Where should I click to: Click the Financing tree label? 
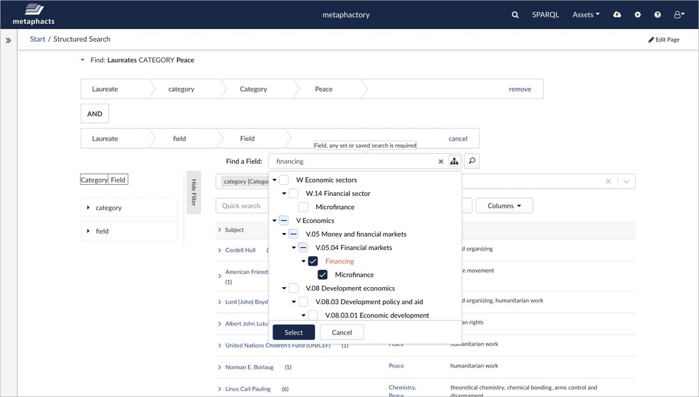340,261
